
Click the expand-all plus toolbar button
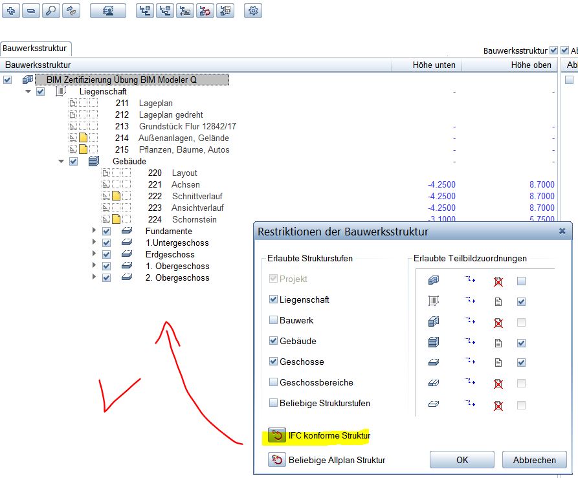(x=10, y=10)
